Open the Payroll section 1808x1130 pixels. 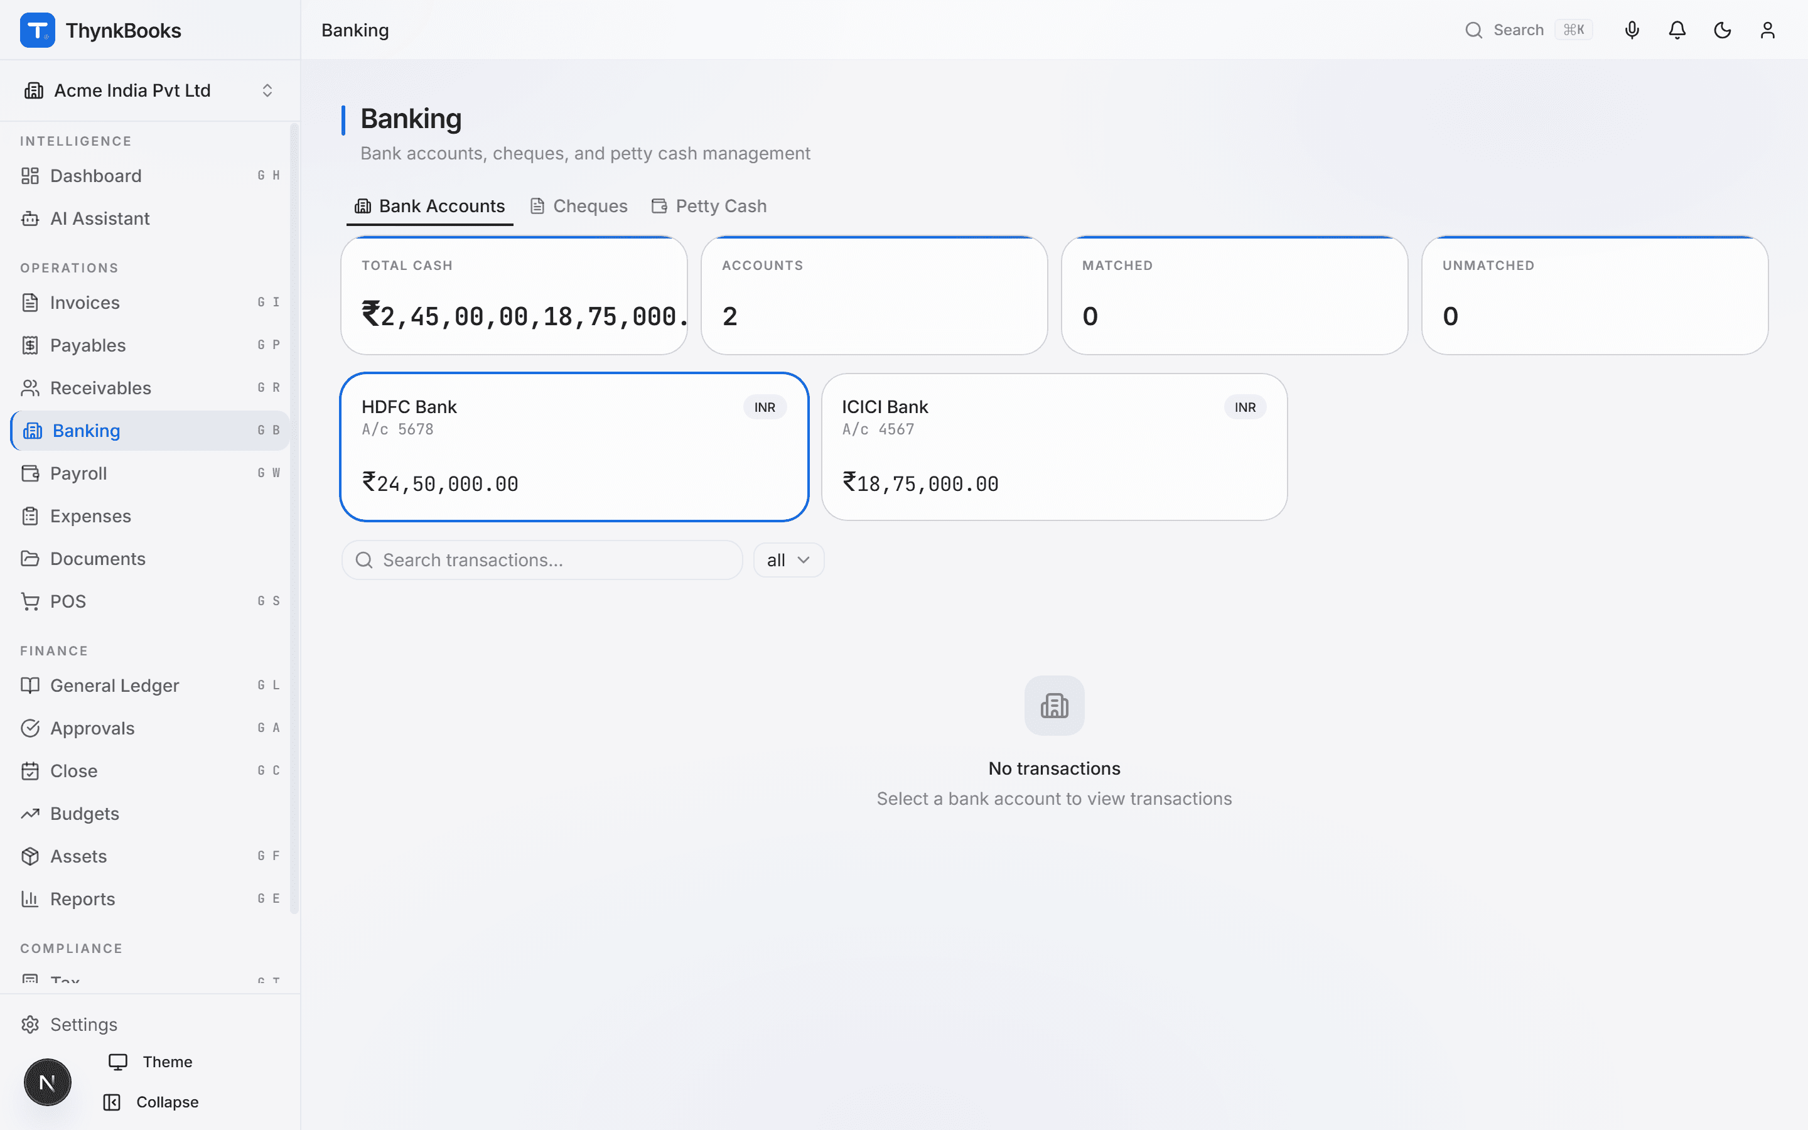(150, 473)
